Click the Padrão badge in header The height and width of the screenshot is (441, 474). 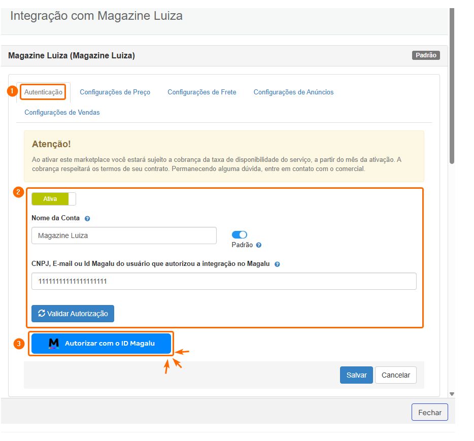coord(426,55)
